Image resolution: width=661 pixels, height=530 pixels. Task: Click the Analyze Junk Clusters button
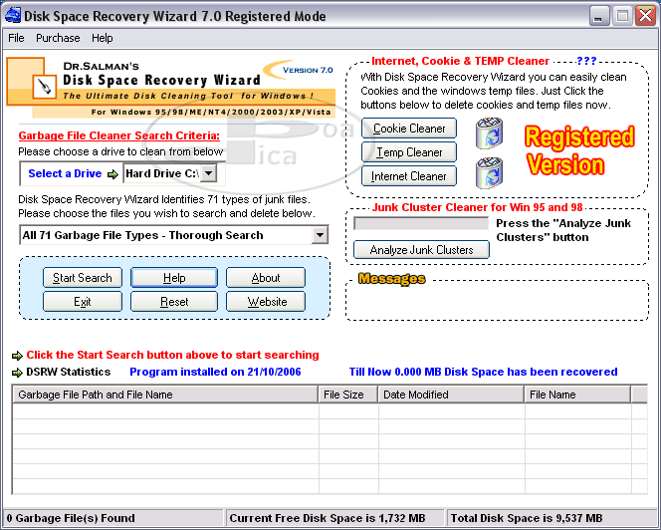(421, 250)
